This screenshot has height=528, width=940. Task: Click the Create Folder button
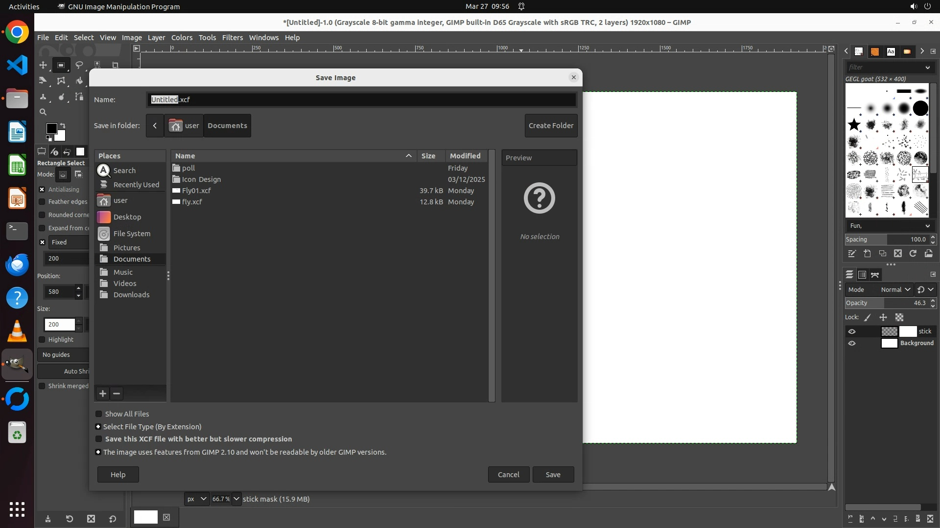point(551,126)
